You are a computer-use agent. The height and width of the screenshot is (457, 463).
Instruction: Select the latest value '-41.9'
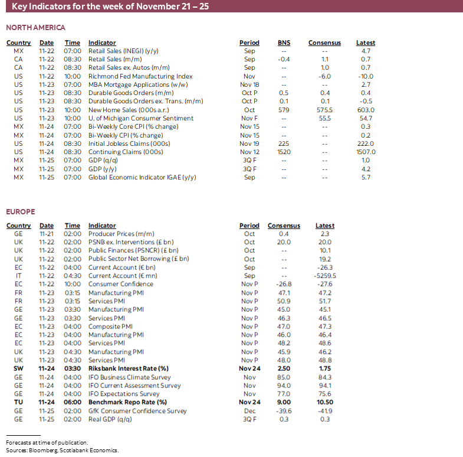(x=325, y=411)
